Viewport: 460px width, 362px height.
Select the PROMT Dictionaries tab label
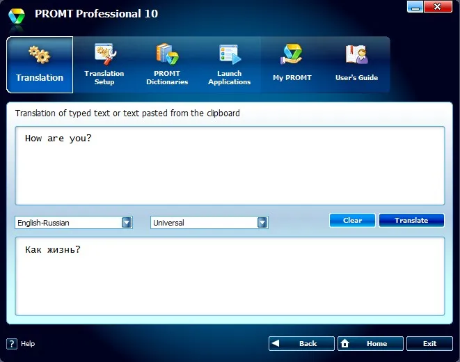[x=167, y=77]
